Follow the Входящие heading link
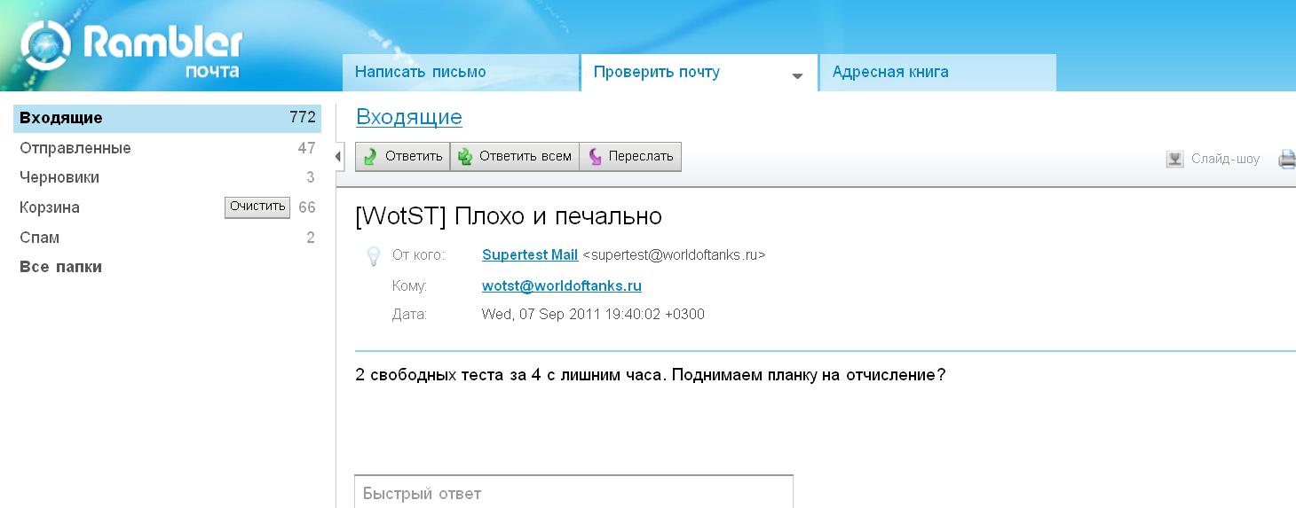The image size is (1296, 508). [x=409, y=117]
